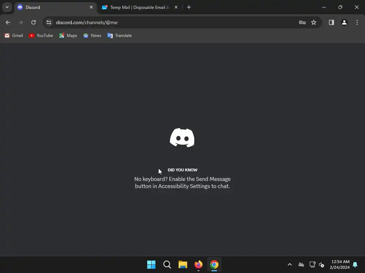Launch Firefox from taskbar
This screenshot has width=365, height=273.
click(x=198, y=264)
